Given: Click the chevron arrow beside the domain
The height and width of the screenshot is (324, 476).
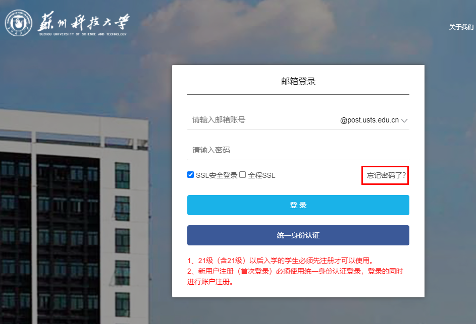Looking at the screenshot, I should pos(404,120).
